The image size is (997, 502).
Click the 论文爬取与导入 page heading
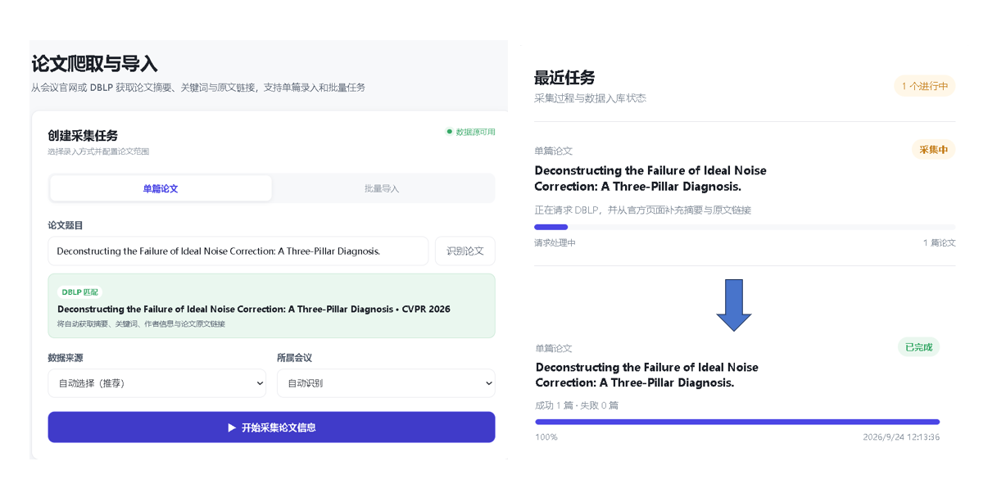tap(94, 64)
